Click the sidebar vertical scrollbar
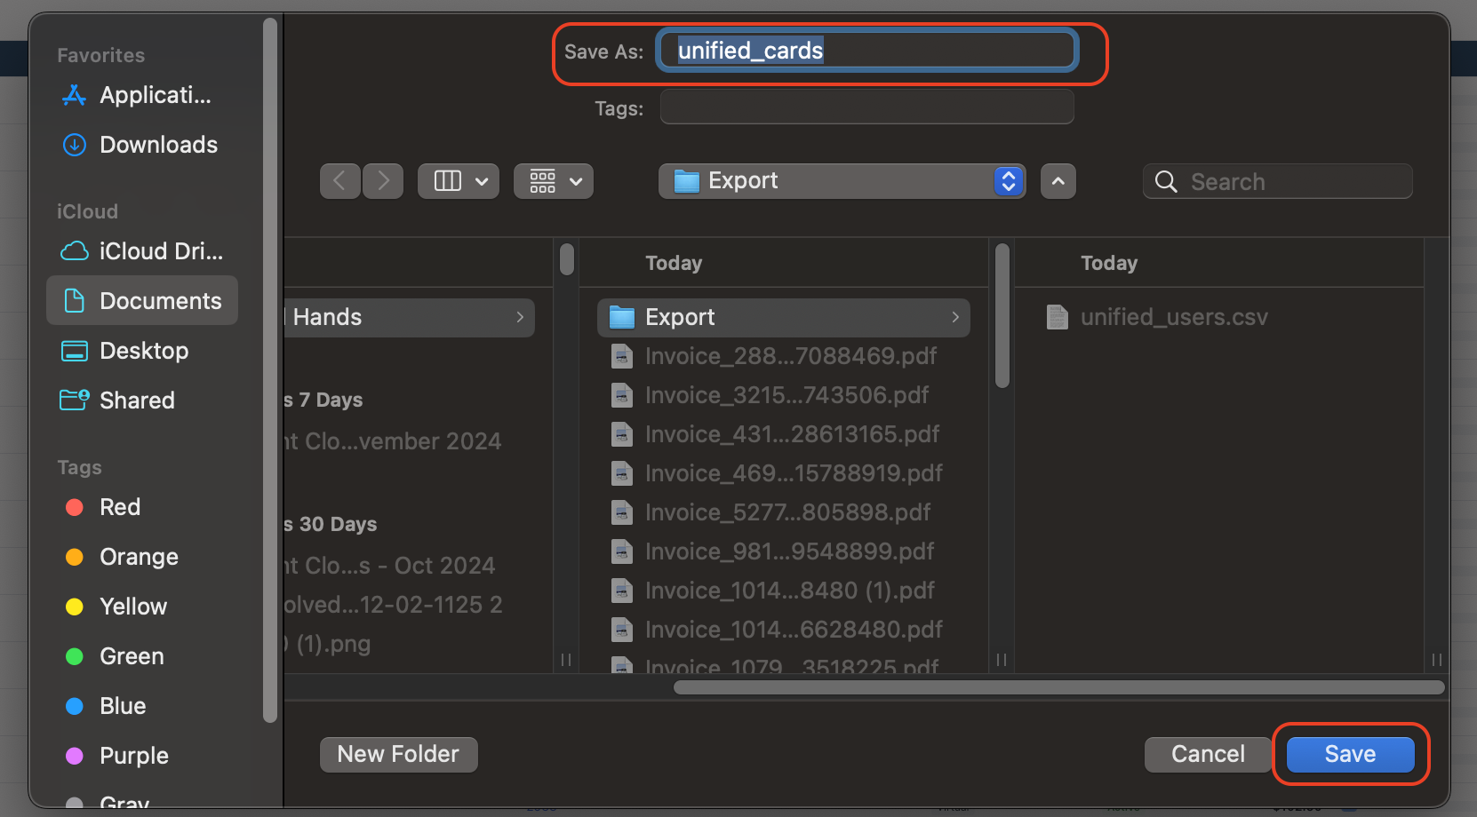 point(270,371)
